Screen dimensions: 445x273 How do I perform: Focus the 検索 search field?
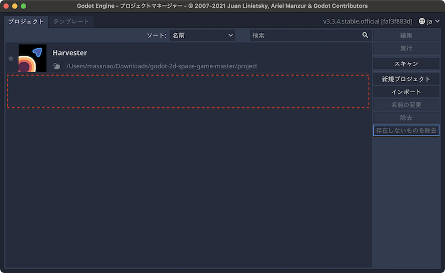coord(310,36)
